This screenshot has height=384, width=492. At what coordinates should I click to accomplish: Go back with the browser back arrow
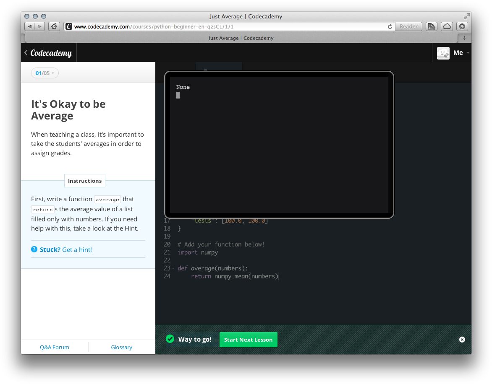click(x=29, y=27)
